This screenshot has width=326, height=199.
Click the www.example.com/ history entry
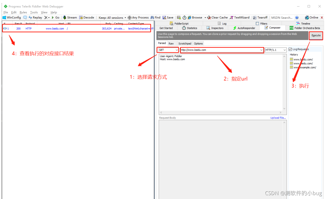click(303, 68)
